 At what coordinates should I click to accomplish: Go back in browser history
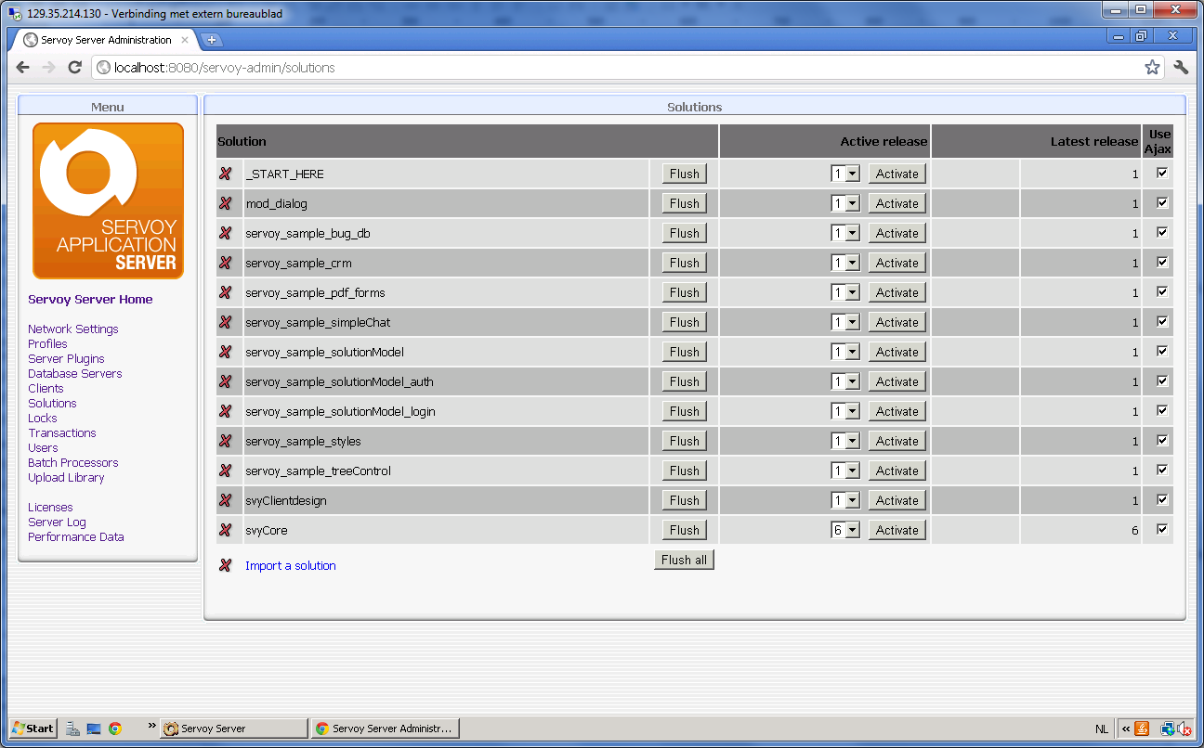pos(22,68)
